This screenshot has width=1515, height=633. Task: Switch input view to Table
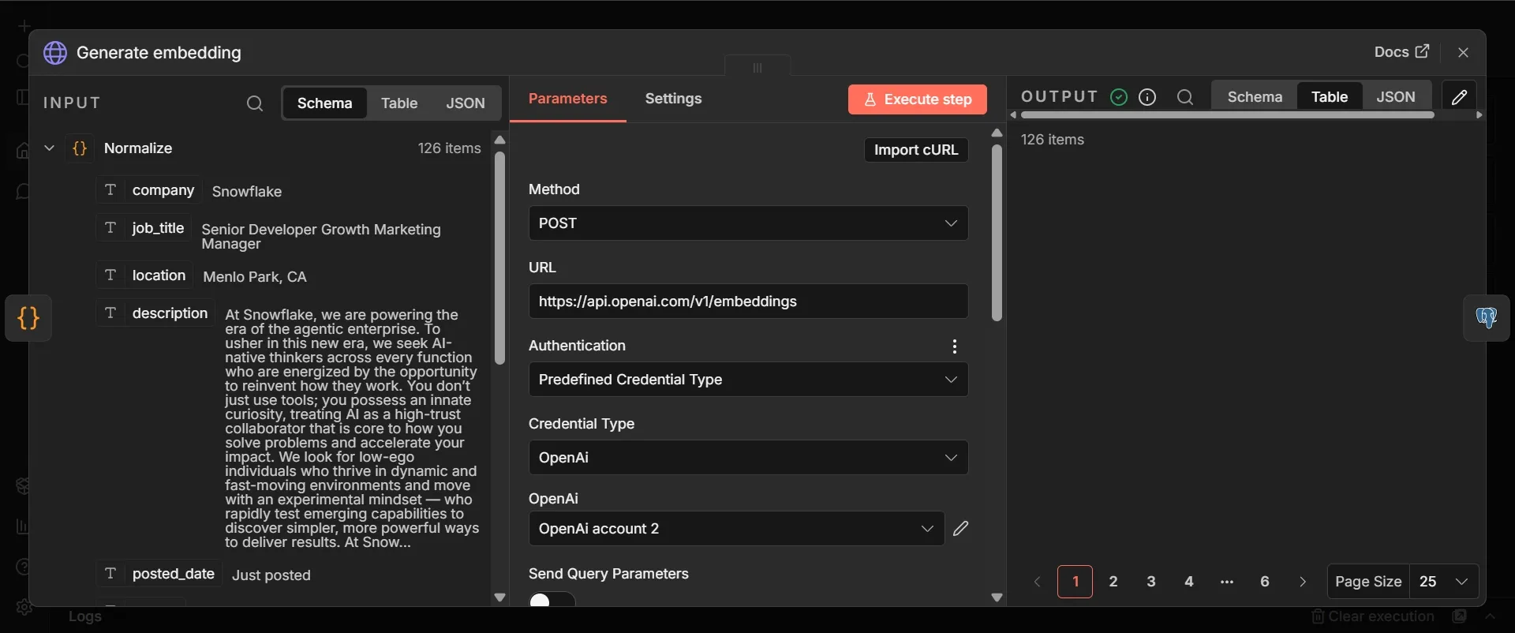pos(399,103)
